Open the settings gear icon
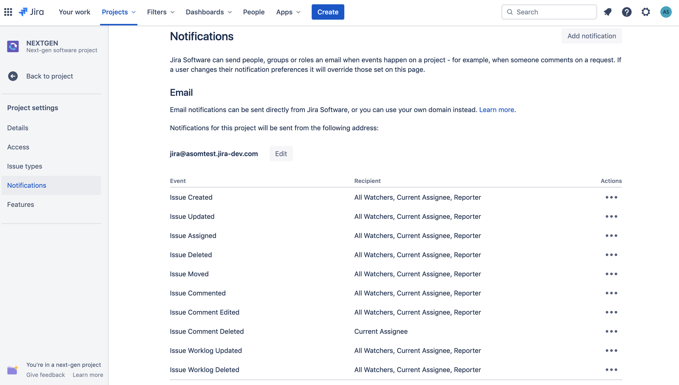Screen dimensions: 679x385 click(646, 12)
